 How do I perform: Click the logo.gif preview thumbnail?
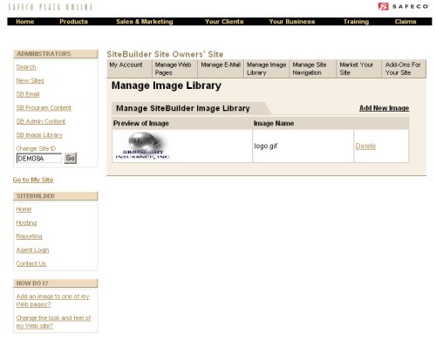pyautogui.click(x=142, y=146)
